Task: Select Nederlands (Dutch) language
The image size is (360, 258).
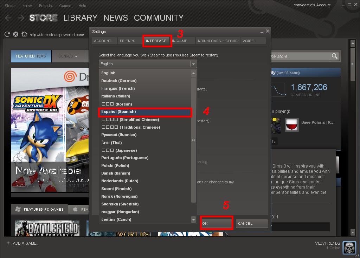Action: click(145, 181)
